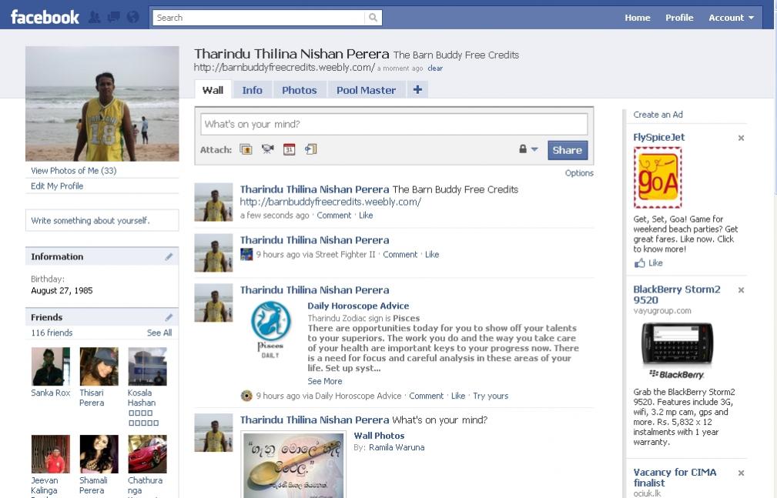Open the Sinhala wall photo thumbnail

coord(293,465)
